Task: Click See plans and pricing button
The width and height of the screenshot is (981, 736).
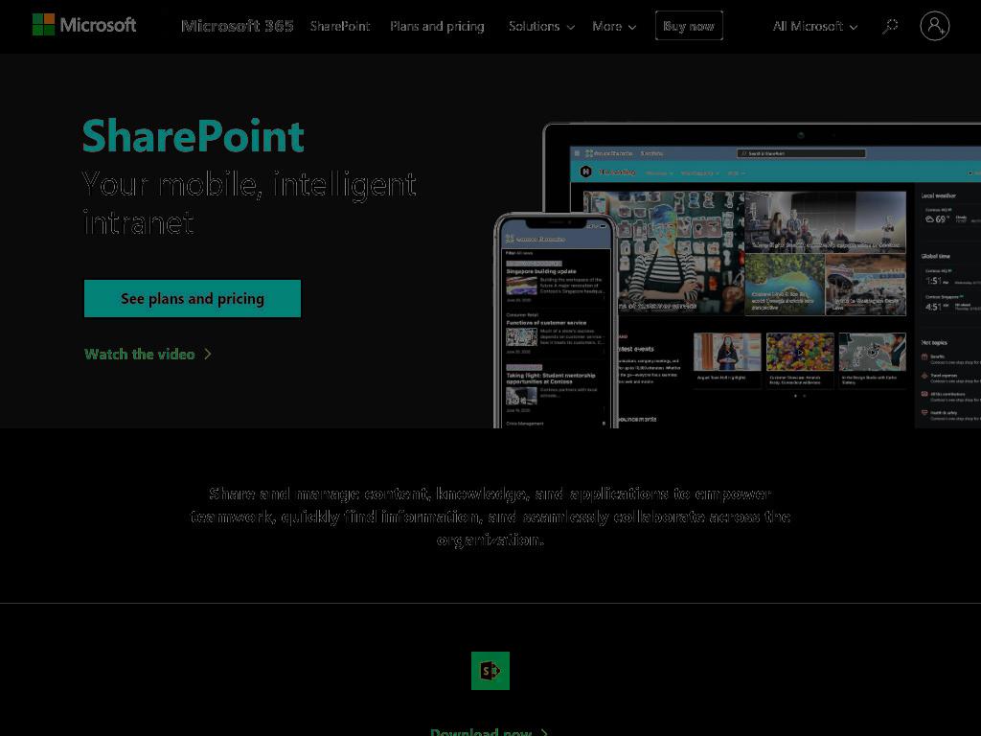Action: (x=192, y=299)
